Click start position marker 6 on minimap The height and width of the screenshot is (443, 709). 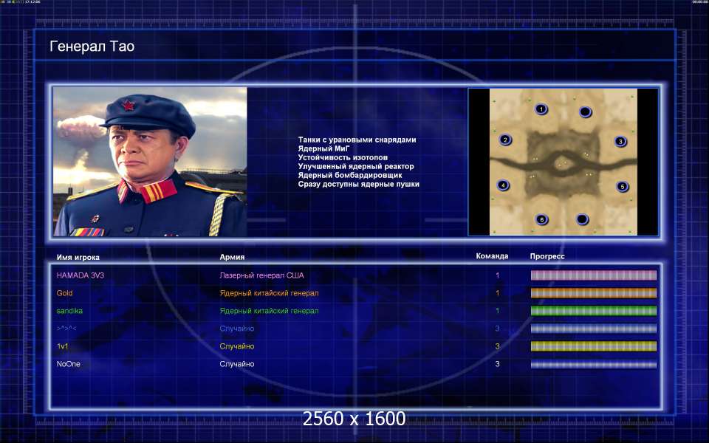click(x=541, y=220)
